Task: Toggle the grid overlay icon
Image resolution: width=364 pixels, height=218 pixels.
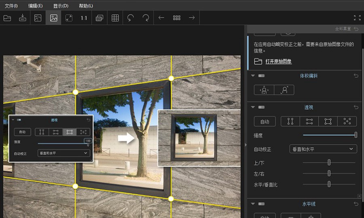Action: (x=115, y=18)
